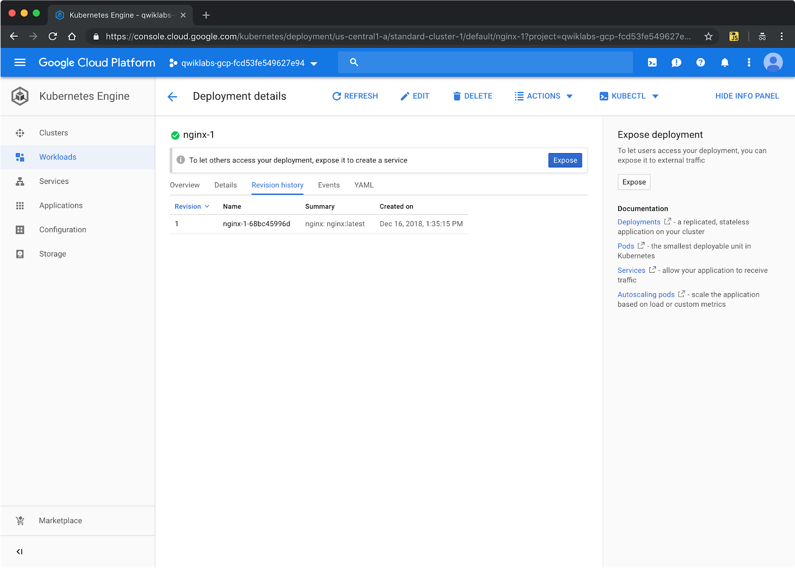Click the DELETE button
The image size is (795, 568).
coord(473,96)
